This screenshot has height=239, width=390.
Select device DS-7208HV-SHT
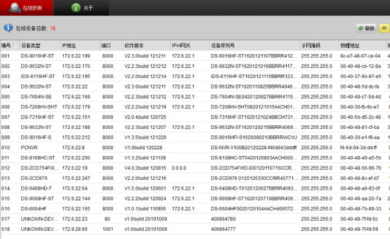tap(39, 107)
